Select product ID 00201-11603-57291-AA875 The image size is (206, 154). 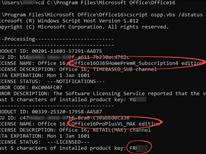[x=67, y=51]
